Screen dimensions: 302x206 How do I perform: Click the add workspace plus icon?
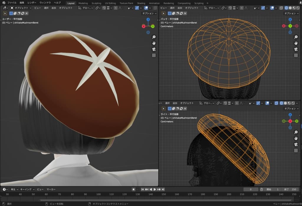[x=207, y=3]
